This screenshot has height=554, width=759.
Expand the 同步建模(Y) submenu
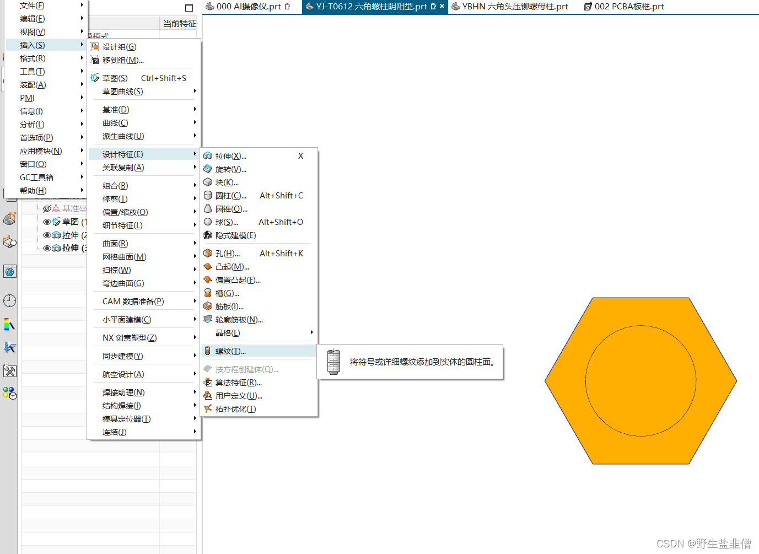(144, 356)
